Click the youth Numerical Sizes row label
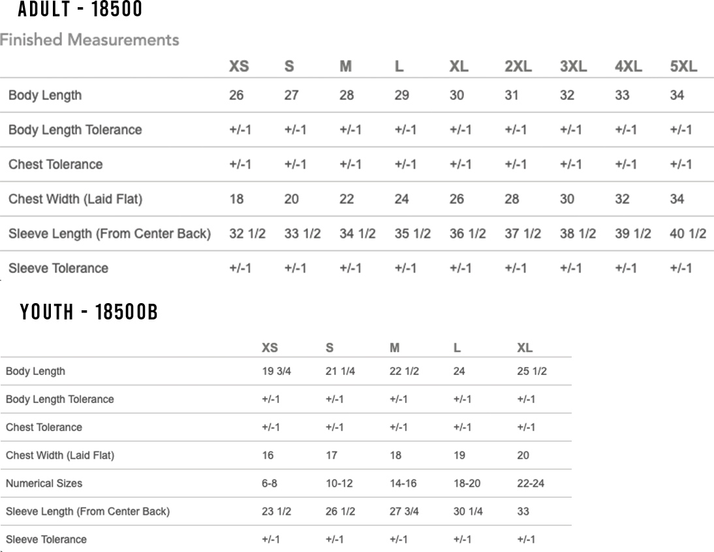 [44, 483]
